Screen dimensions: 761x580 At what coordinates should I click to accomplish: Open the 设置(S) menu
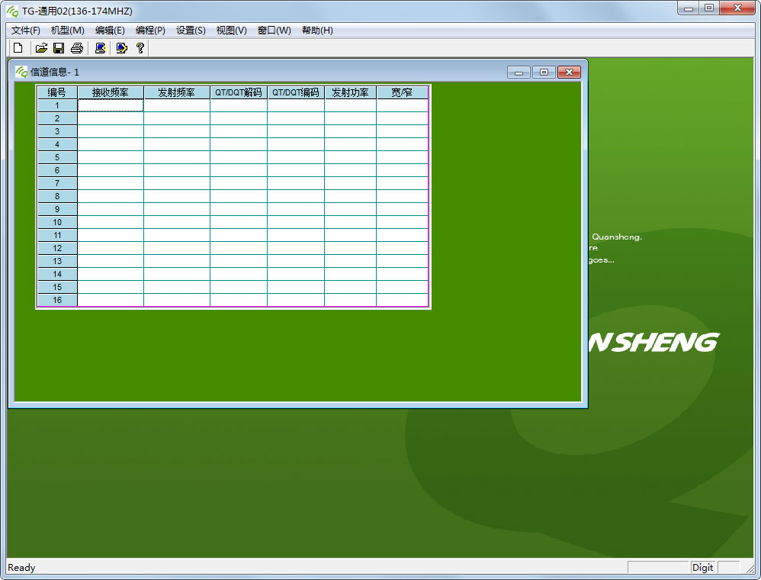point(191,31)
